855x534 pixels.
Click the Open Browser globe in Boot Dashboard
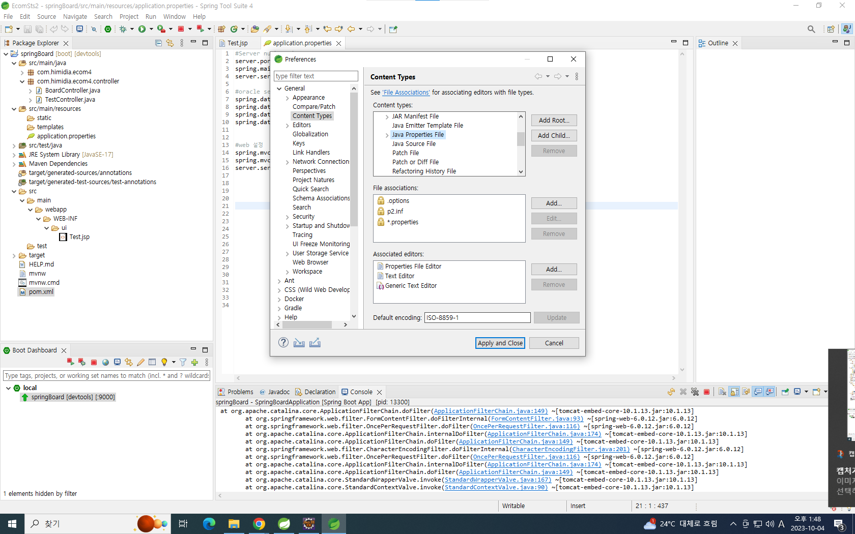(105, 362)
